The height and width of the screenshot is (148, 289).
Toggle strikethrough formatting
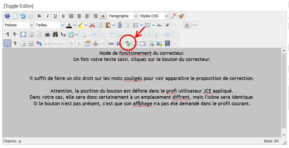pyautogui.click(x=63, y=16)
